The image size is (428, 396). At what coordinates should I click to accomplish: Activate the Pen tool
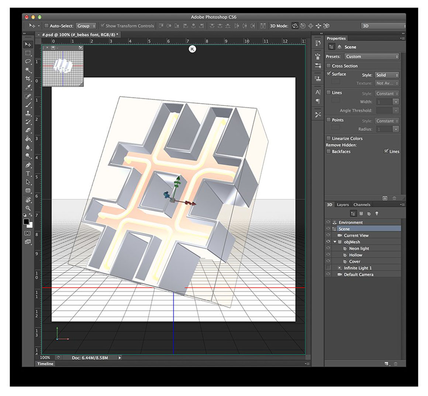[x=28, y=165]
